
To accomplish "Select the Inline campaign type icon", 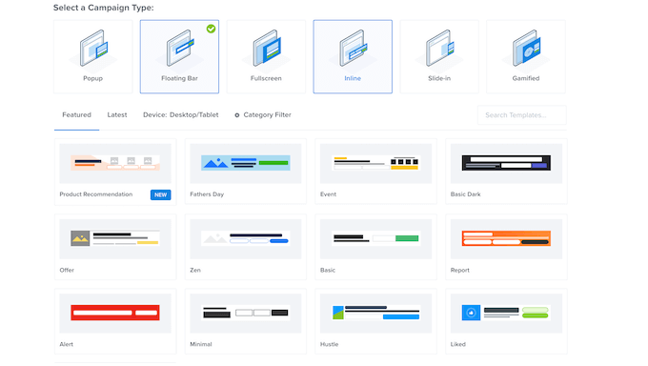I will [354, 49].
